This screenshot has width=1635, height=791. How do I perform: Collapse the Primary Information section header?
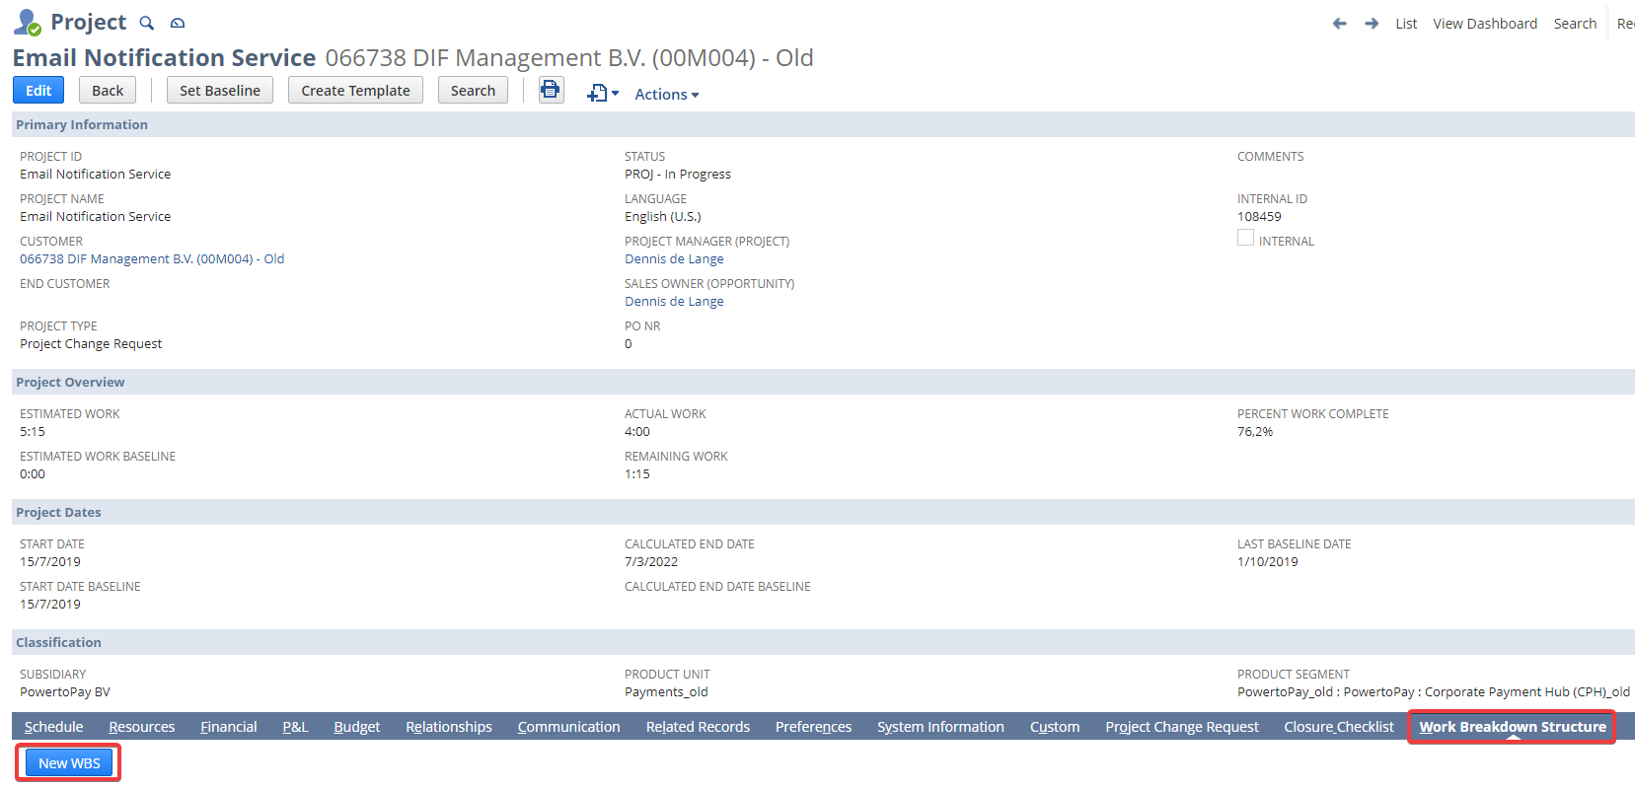[823, 124]
